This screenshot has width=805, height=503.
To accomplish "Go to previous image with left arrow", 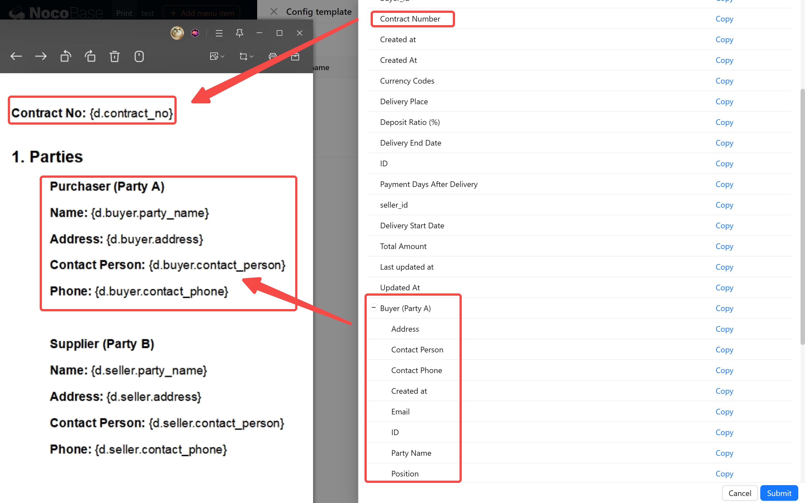I will coord(16,56).
